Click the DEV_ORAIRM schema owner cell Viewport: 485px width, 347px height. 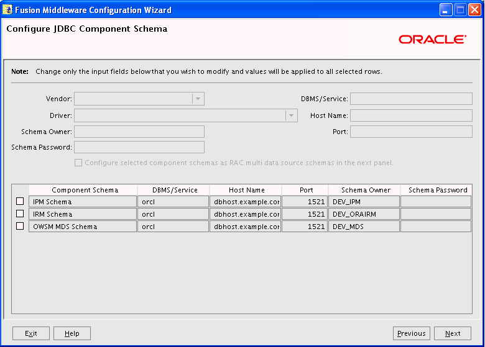(364, 214)
